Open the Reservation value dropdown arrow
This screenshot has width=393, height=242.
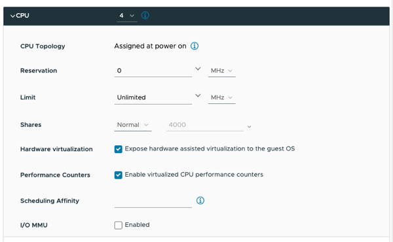tap(198, 69)
